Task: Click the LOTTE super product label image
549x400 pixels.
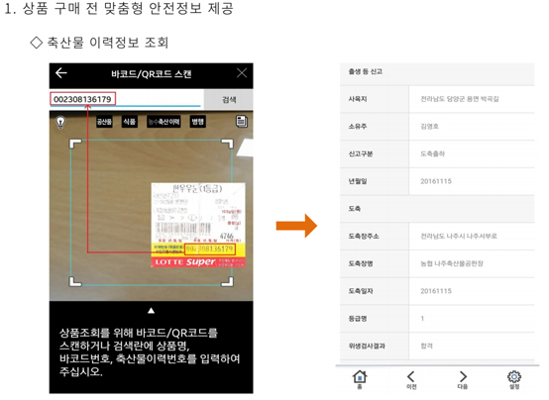Action: (198, 225)
